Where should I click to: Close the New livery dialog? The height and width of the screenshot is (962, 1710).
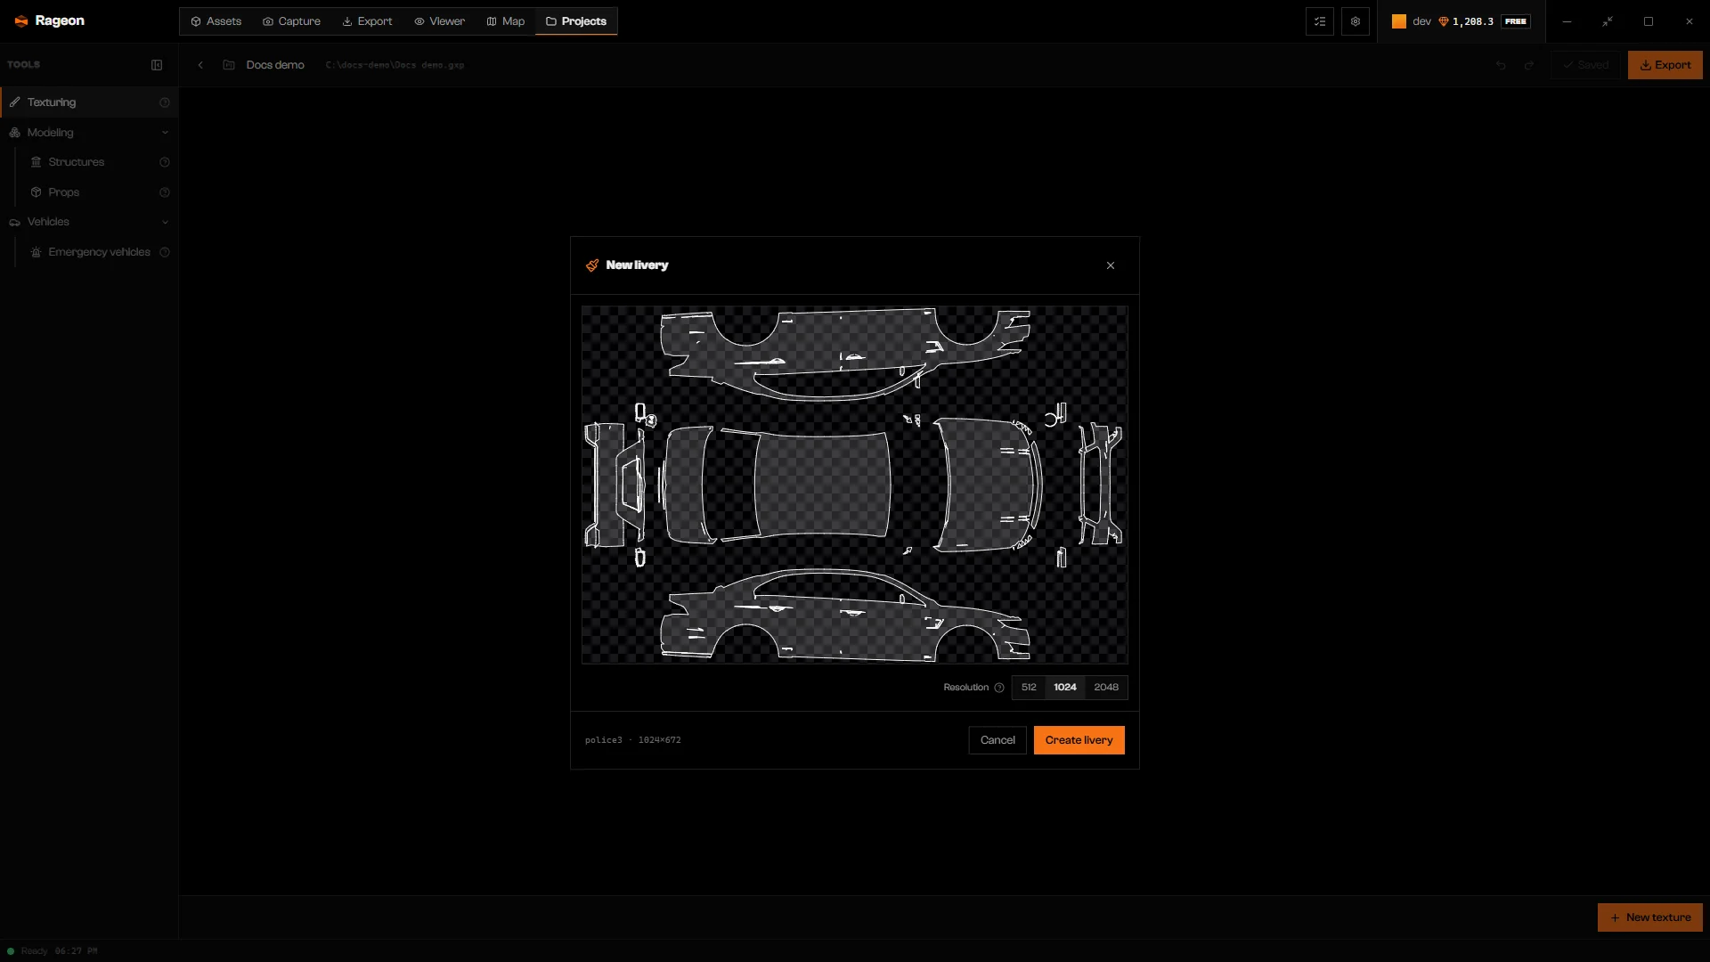[1111, 265]
